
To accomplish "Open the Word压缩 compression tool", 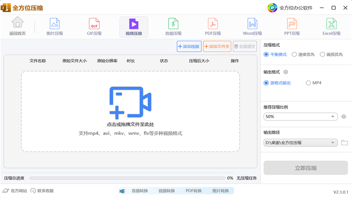I will [252, 27].
